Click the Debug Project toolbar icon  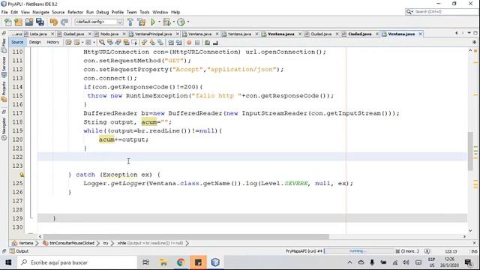coord(166,22)
